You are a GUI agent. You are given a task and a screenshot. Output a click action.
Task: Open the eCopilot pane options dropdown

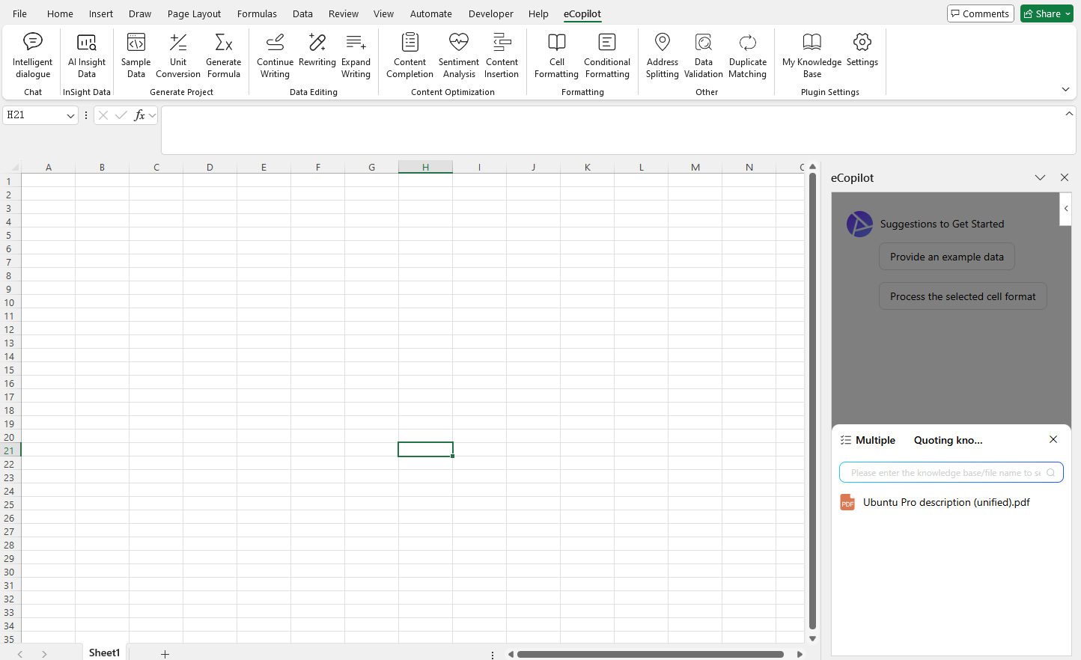pyautogui.click(x=1040, y=177)
